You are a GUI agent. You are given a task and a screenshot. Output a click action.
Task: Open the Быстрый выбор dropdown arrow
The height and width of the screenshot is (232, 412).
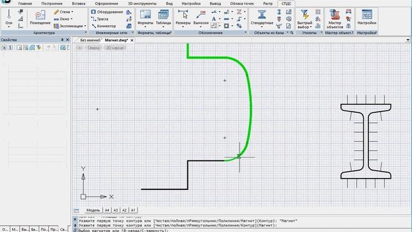(x=310, y=27)
